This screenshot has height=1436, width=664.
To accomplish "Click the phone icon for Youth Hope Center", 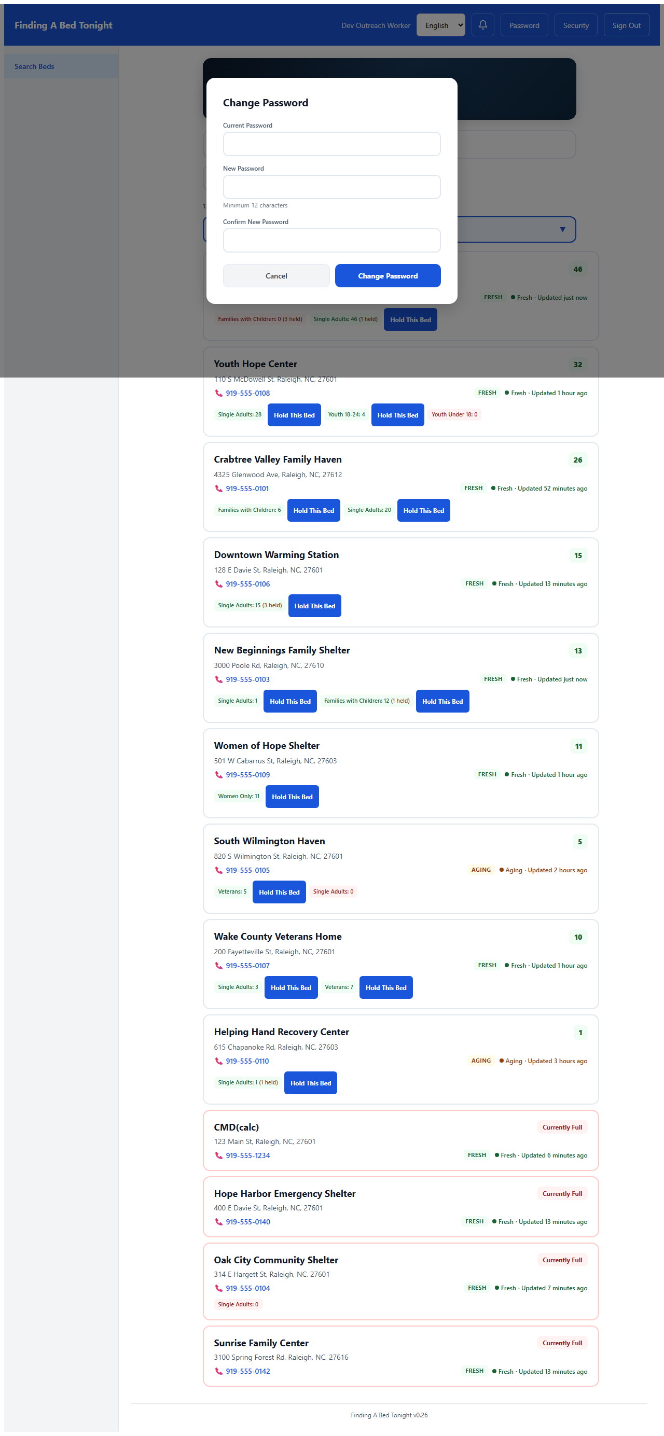I will [218, 393].
